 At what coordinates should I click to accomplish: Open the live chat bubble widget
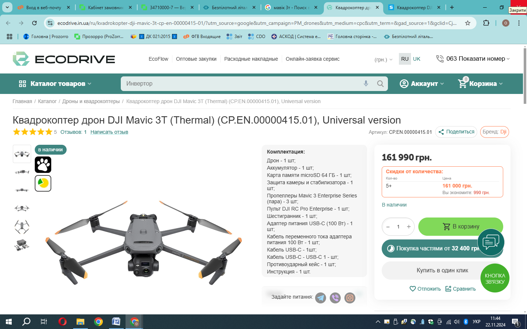[491, 242]
